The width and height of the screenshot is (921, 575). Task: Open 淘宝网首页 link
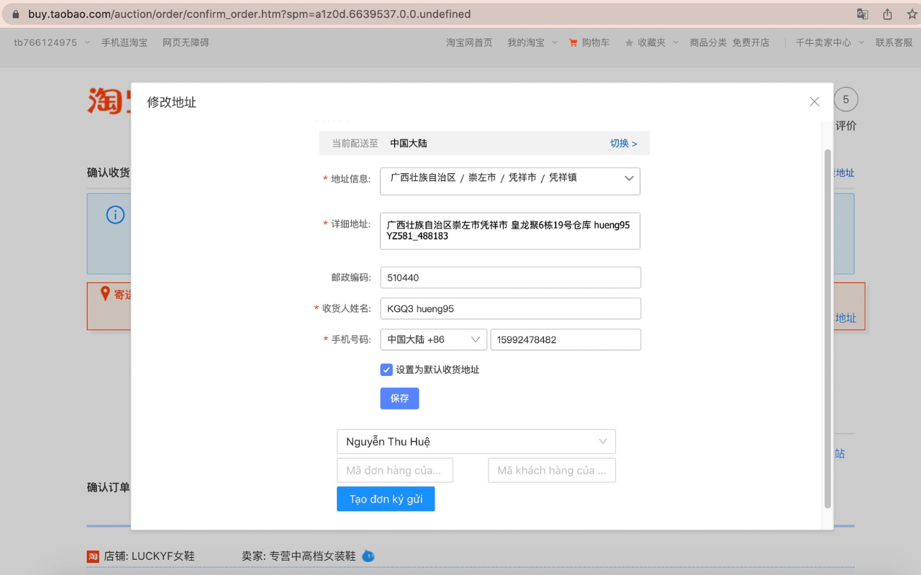tap(469, 42)
